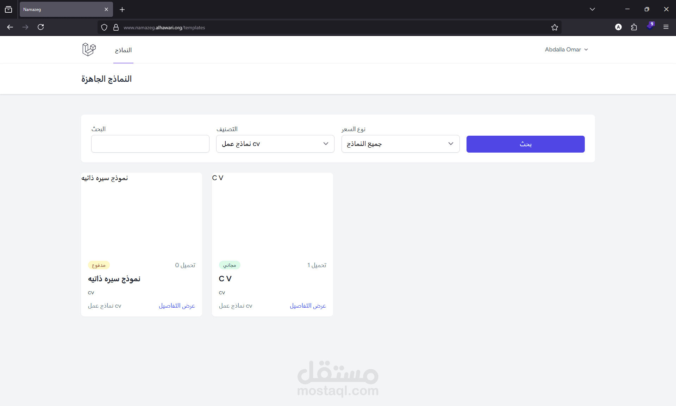Switch to the Namazeg browser tab
This screenshot has width=676, height=406.
[66, 10]
